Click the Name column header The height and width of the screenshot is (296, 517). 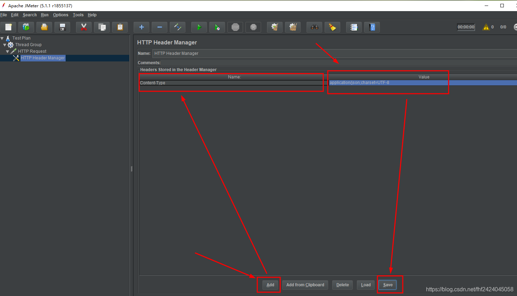point(234,77)
